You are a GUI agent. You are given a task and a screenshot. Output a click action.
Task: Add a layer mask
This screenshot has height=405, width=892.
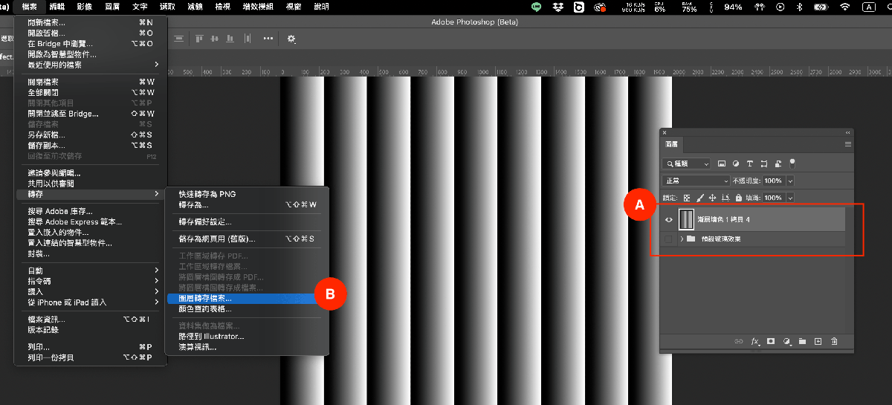coord(771,341)
